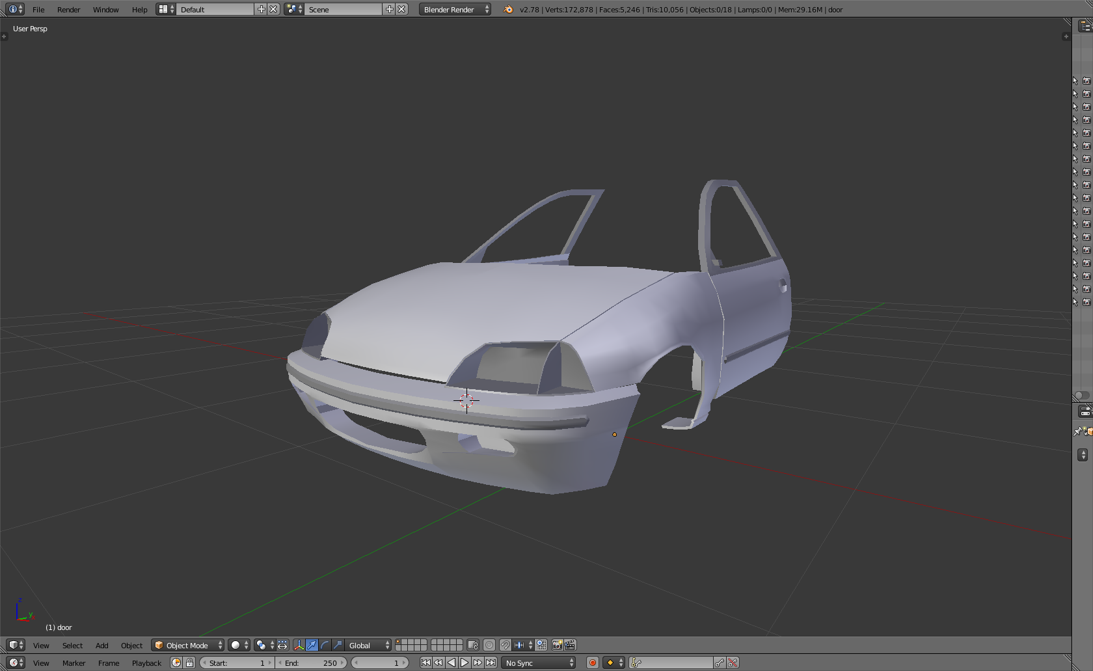Toggle lock camera and layers to scene

tap(473, 645)
